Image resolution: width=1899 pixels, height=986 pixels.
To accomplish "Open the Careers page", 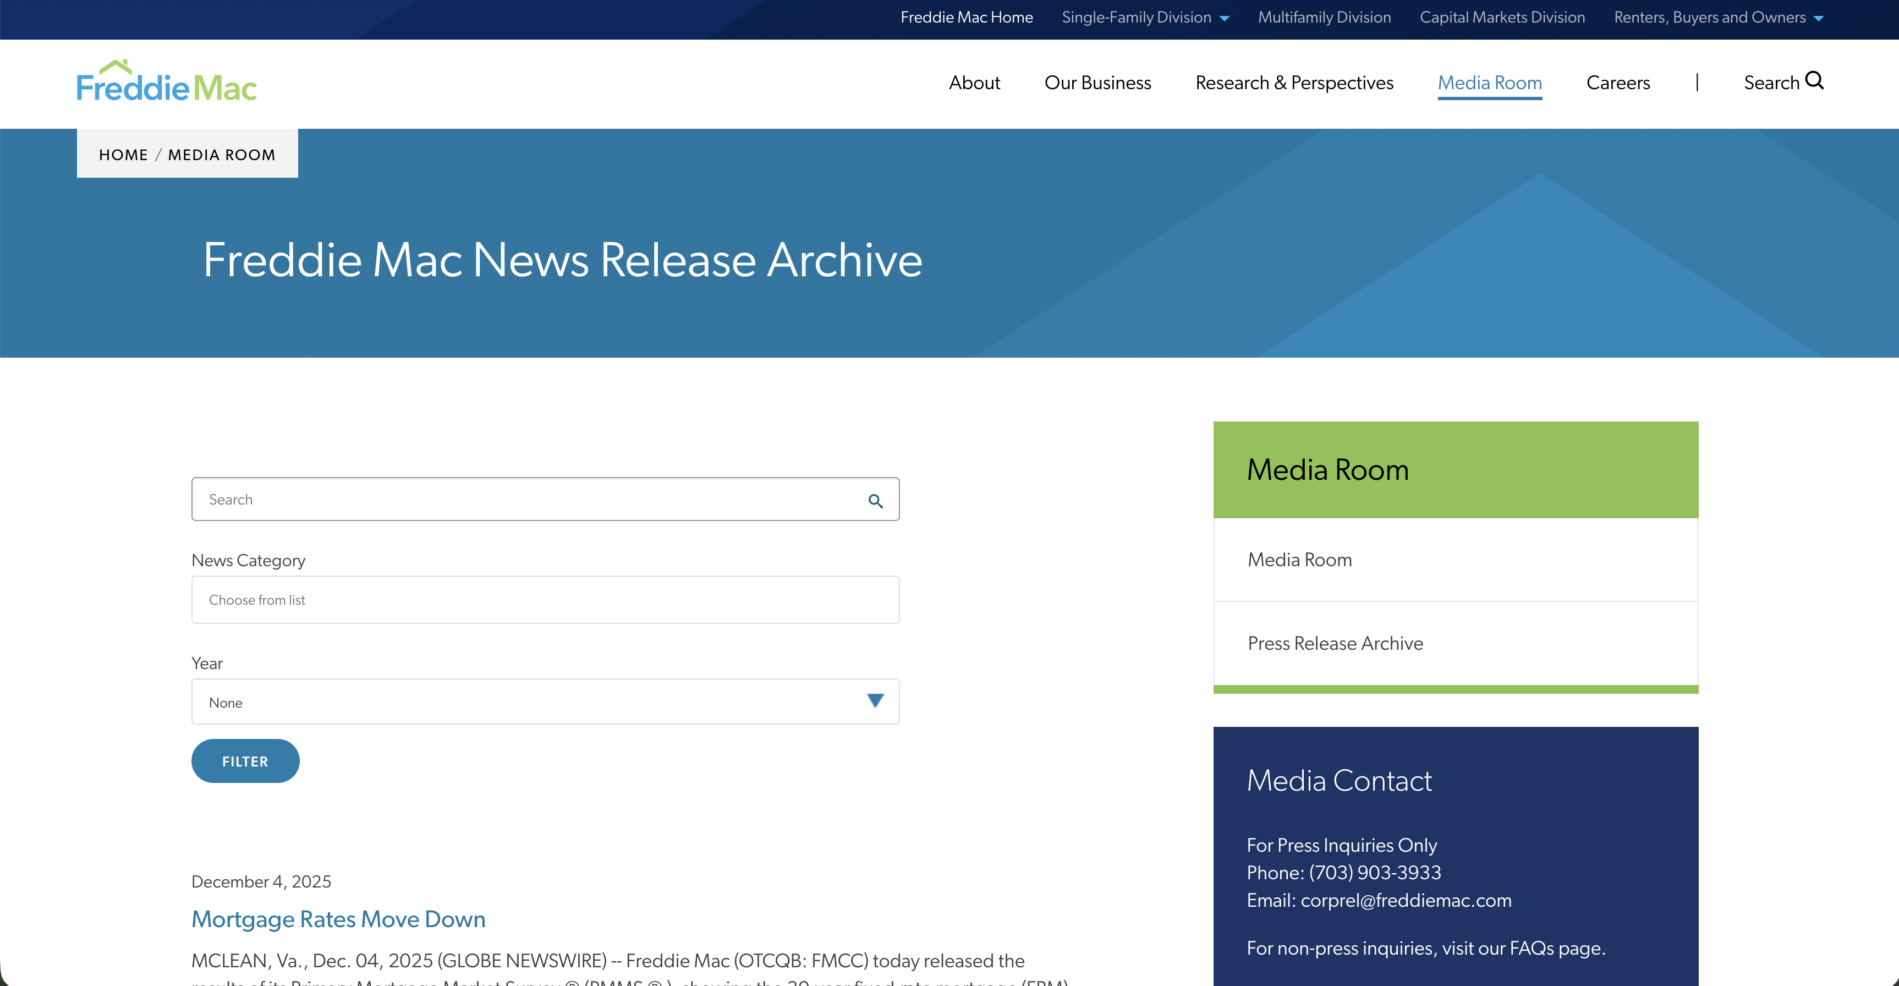I will pos(1617,83).
